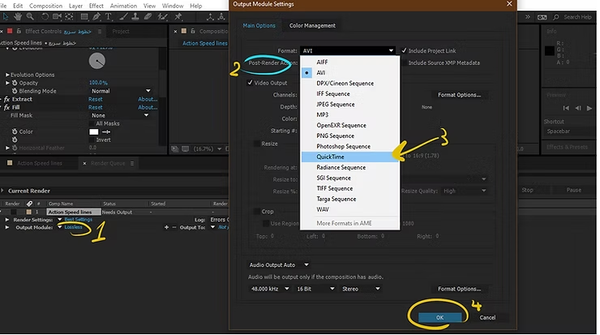Select the Roto Brush tool
The height and width of the screenshot is (335, 600).
pos(163,16)
